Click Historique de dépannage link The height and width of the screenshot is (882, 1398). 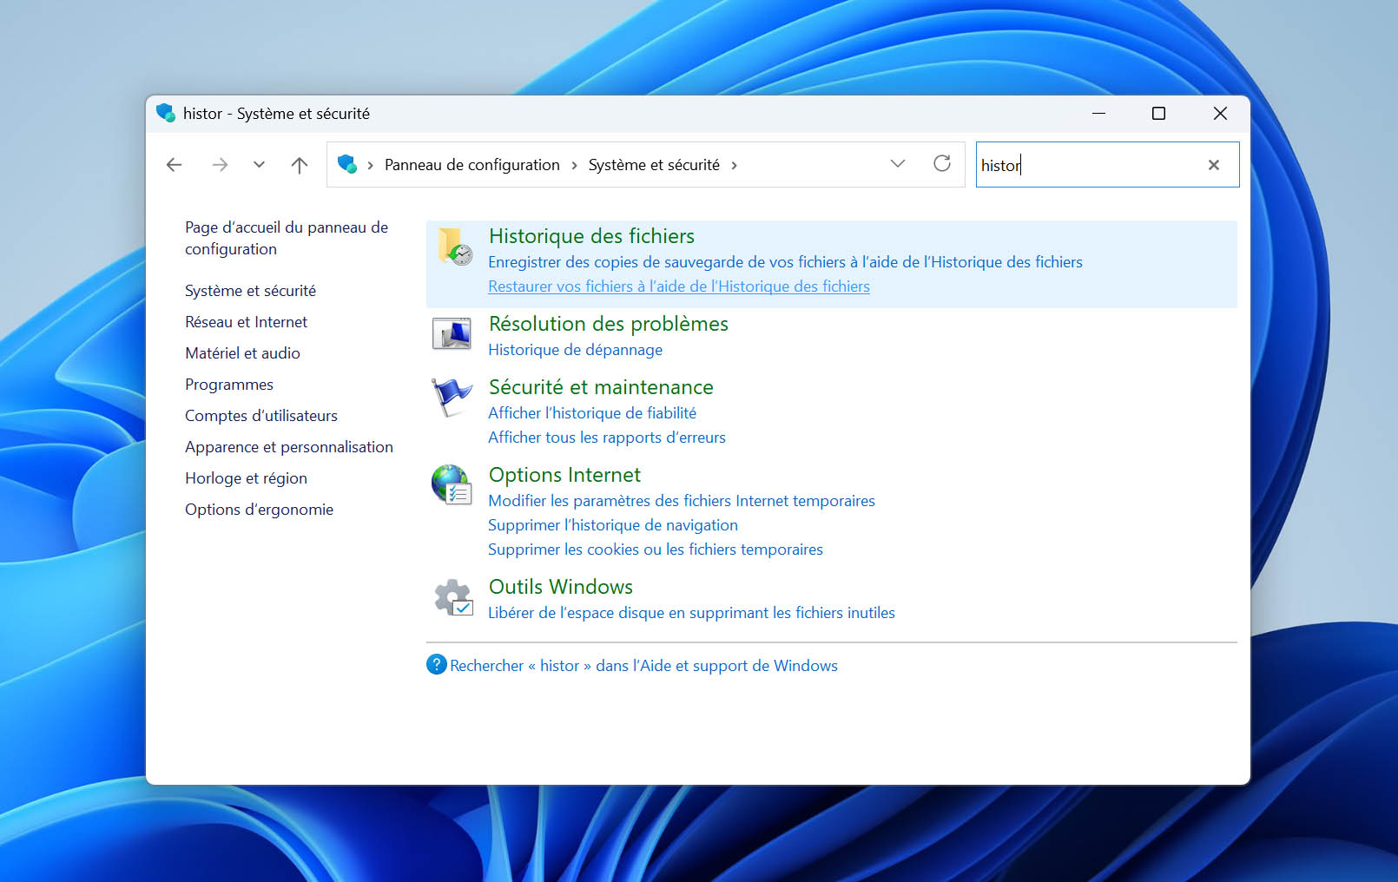pos(575,350)
